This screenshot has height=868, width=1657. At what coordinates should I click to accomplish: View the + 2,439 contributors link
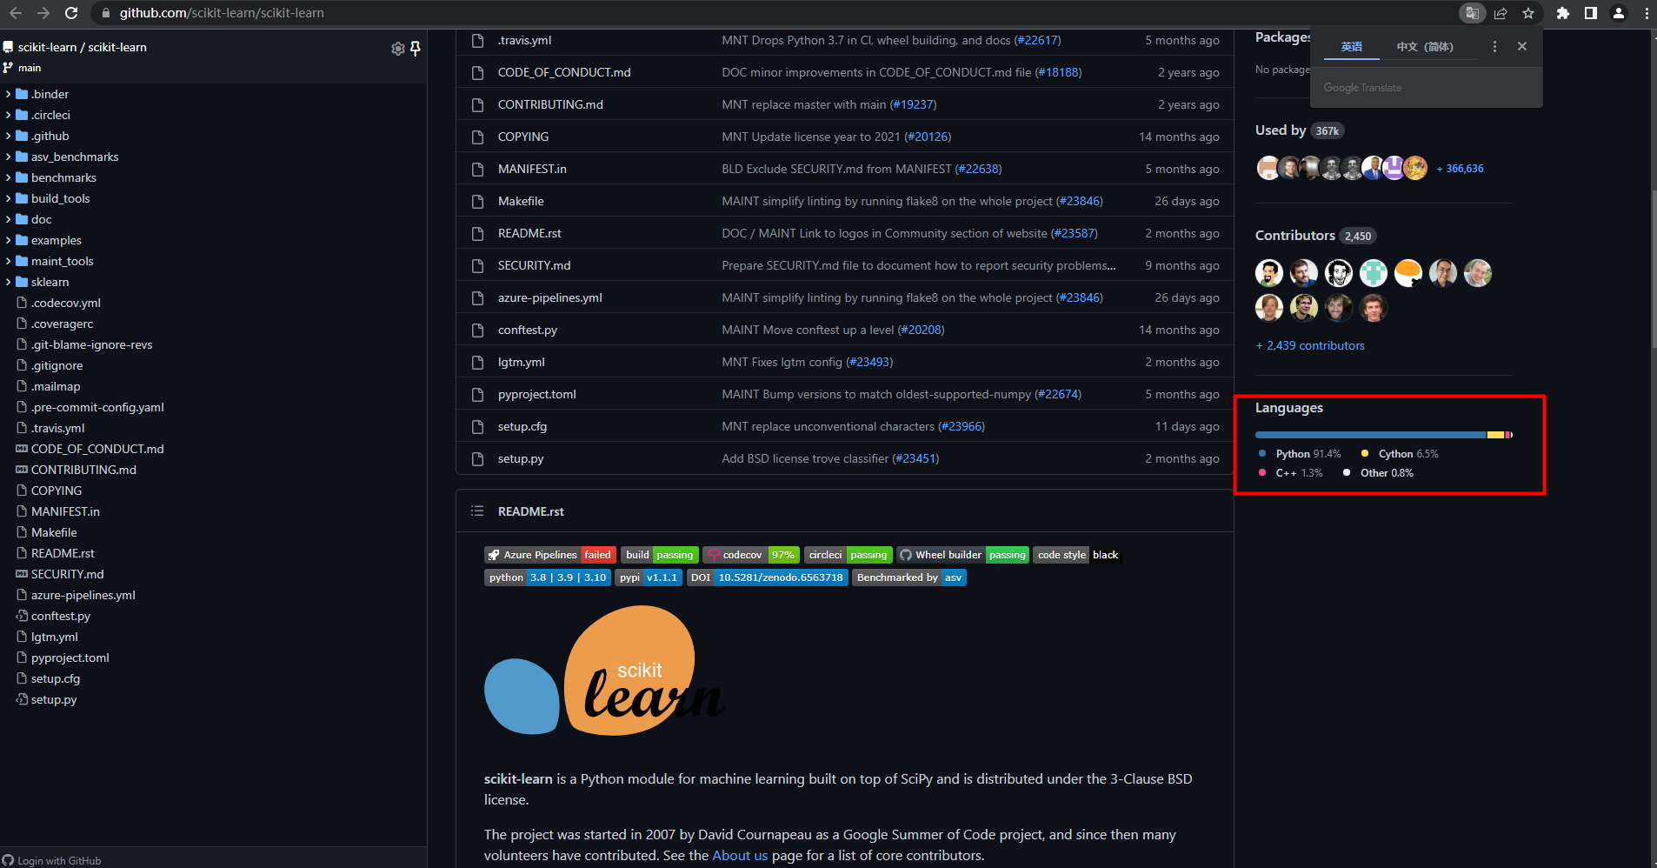(1310, 345)
